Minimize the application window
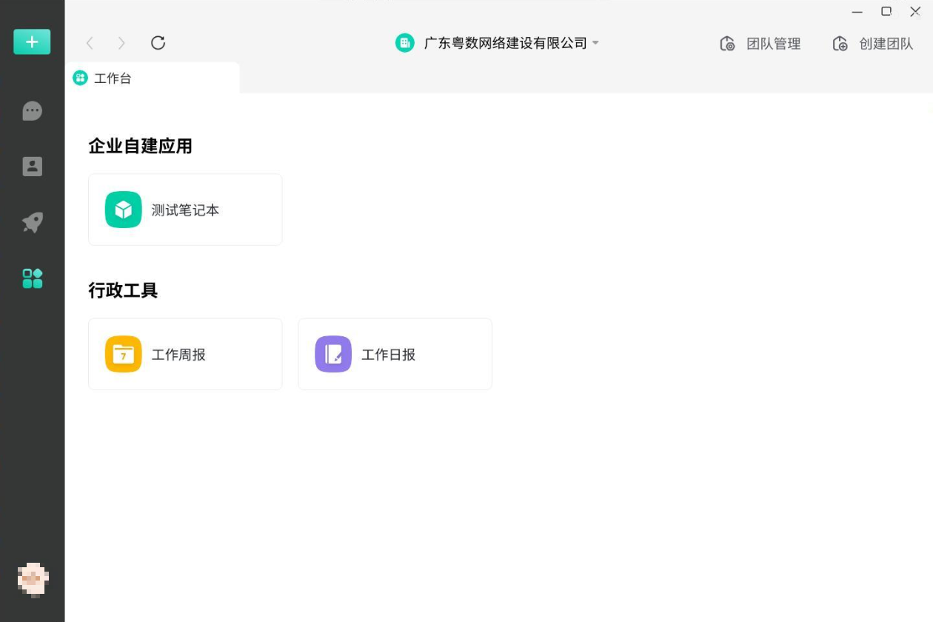Screen dimensions: 933x622 [x=857, y=12]
